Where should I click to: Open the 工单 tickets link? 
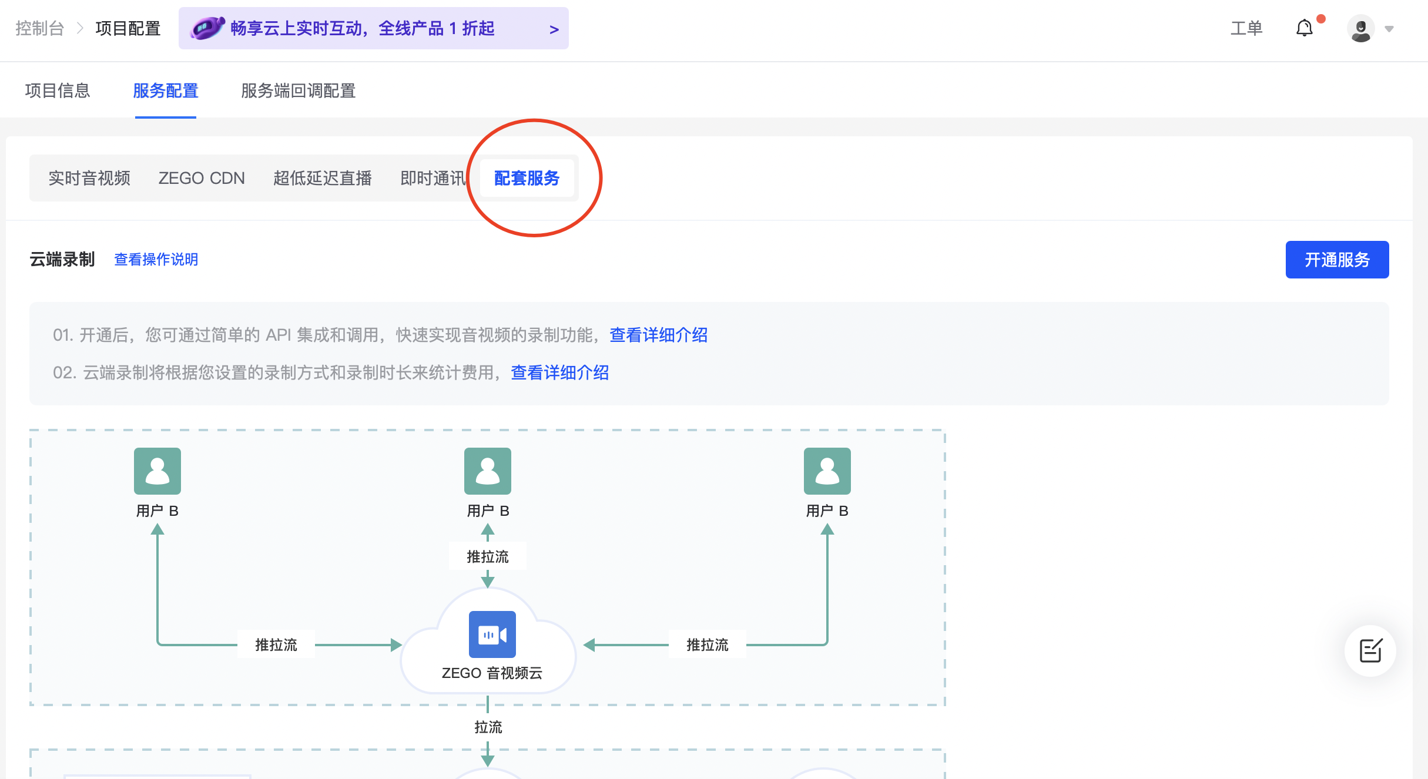pos(1246,28)
